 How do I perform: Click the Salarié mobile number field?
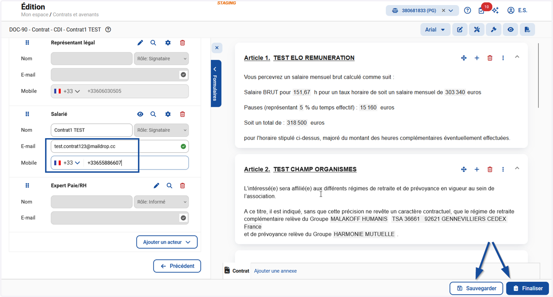136,163
